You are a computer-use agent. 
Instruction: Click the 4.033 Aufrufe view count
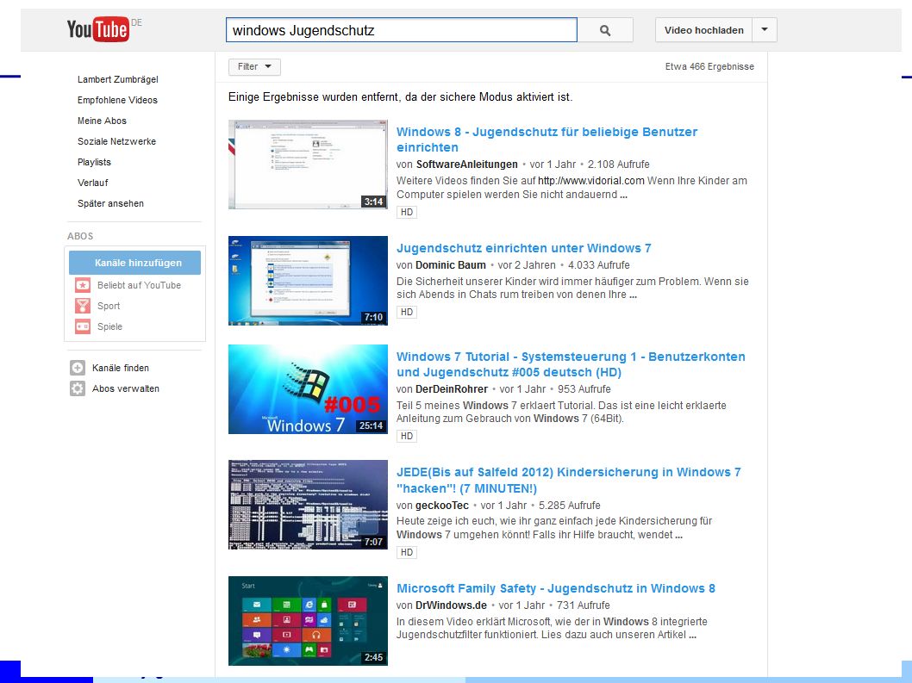(x=598, y=265)
